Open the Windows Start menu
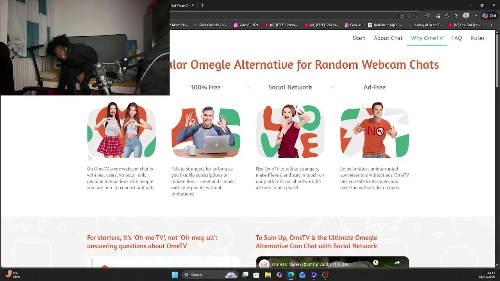Image resolution: width=500 pixels, height=281 pixels. click(x=175, y=275)
